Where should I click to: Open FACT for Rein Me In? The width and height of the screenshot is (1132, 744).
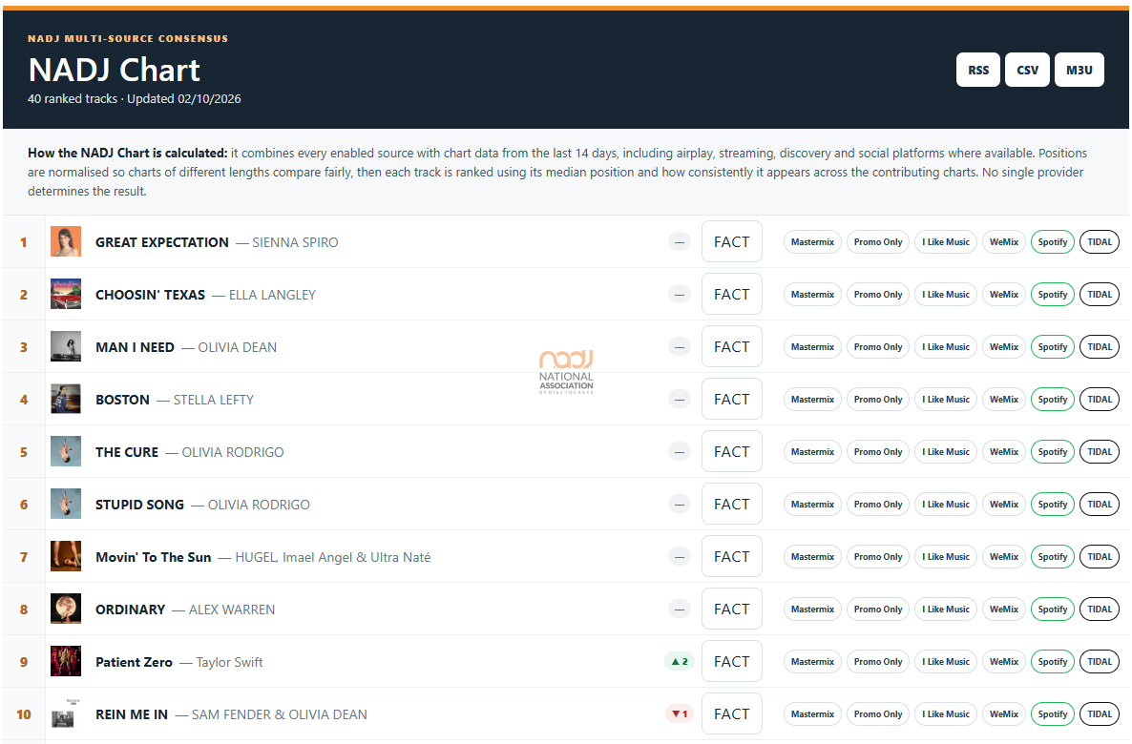pos(732,714)
